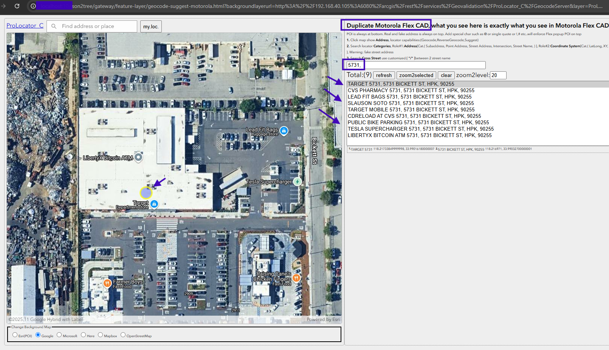Click the LibertyX Bitcoin ATM marker
609x350 pixels.
point(138,157)
